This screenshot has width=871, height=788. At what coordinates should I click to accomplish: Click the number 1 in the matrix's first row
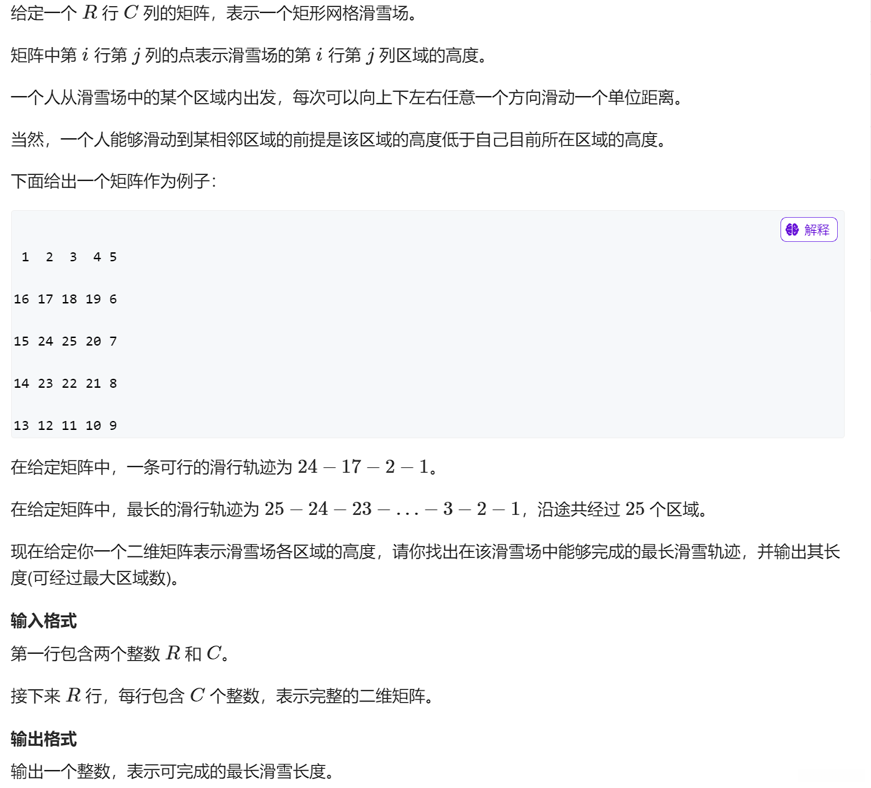[x=25, y=256]
